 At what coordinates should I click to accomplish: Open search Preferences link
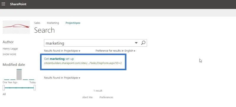pyautogui.click(x=106, y=97)
